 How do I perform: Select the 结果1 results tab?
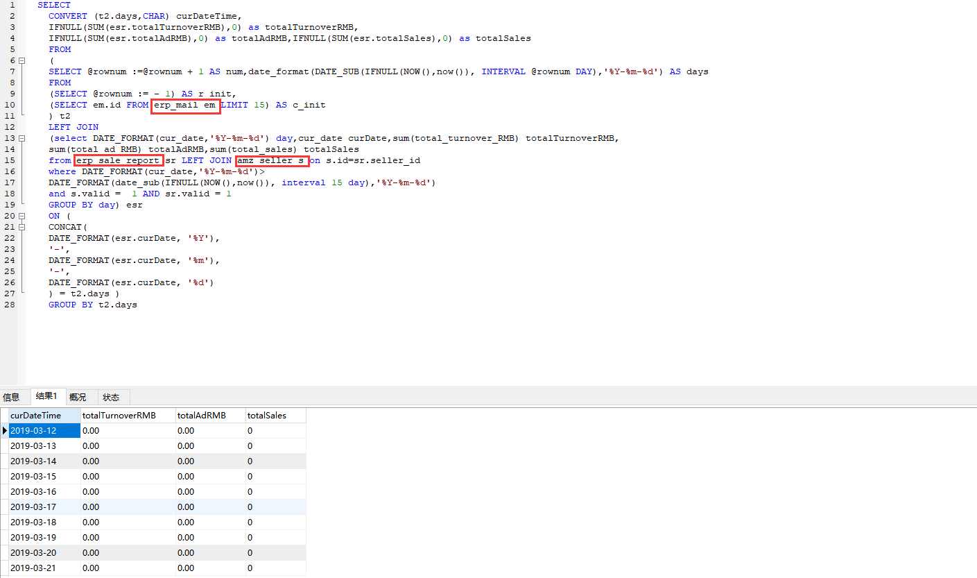[47, 396]
